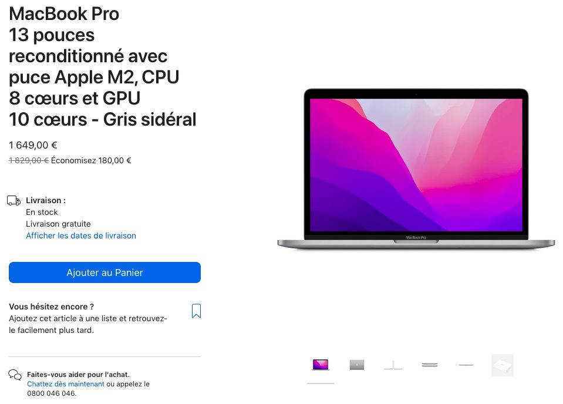Click the bookmark save-to-list icon
The image size is (563, 404).
(x=196, y=311)
